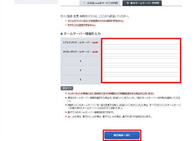The width and height of the screenshot is (196, 141).
Task: Click the 1プライマリネームサーバー label
Action: [81, 42]
